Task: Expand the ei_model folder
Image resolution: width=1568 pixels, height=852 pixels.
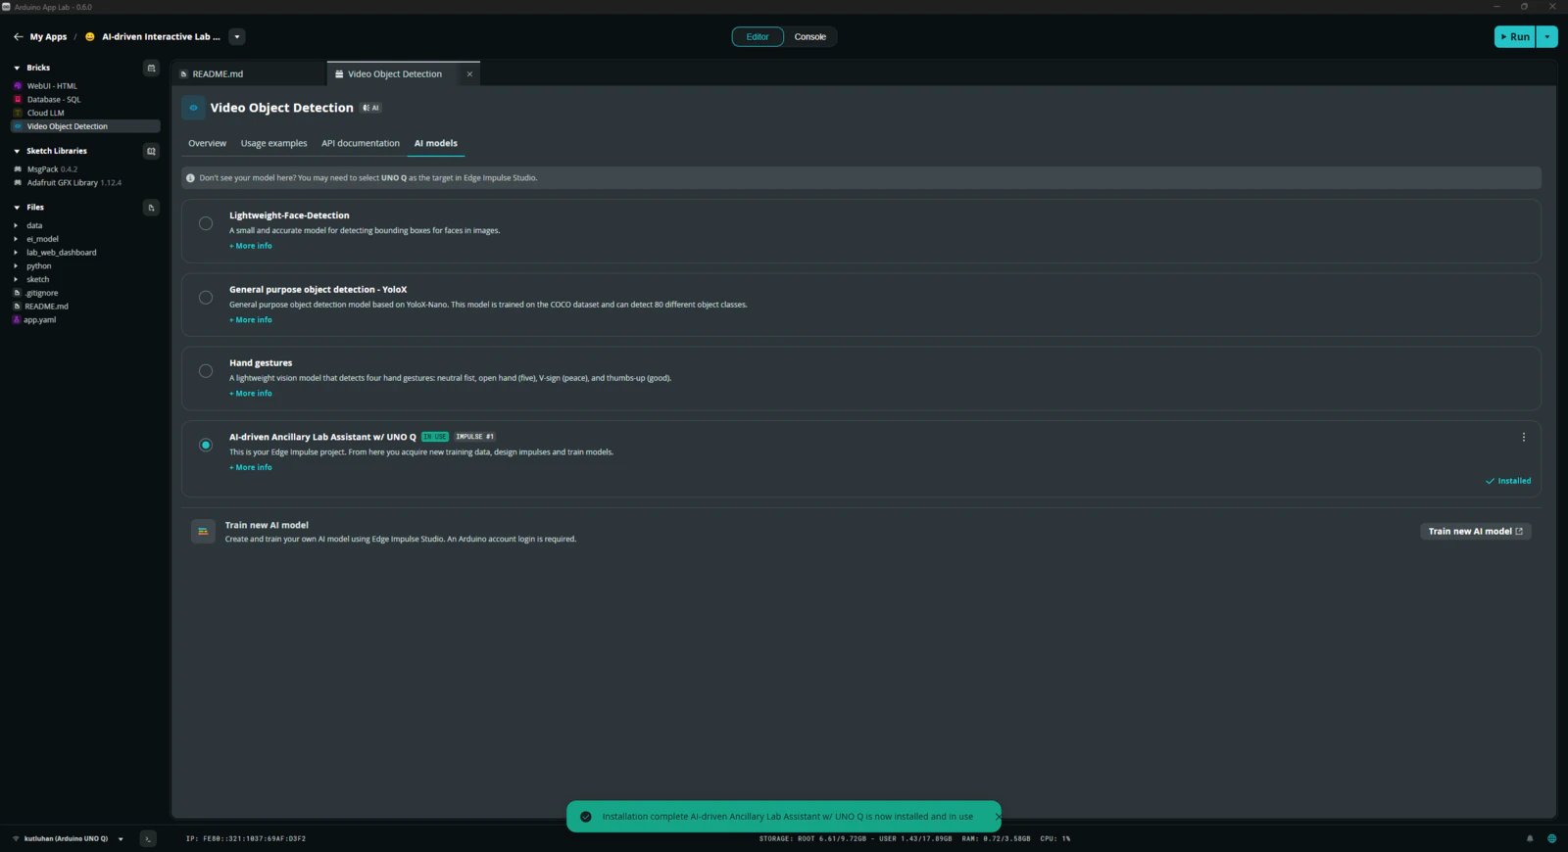Action: [x=16, y=239]
